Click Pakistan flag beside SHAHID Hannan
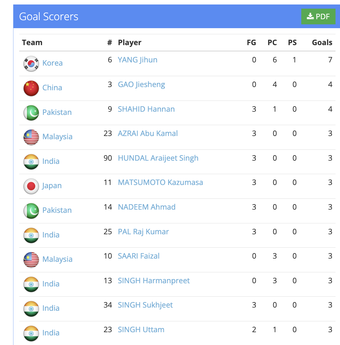Viewport: 340px width, 345px height. pyautogui.click(x=31, y=113)
